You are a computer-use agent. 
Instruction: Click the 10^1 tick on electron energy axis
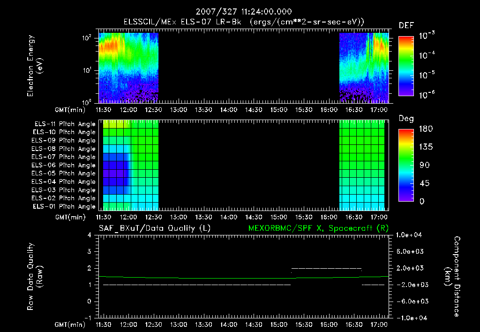pos(87,70)
